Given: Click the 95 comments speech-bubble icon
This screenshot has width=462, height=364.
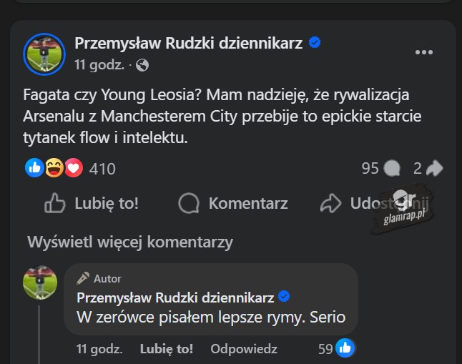Looking at the screenshot, I should [x=391, y=168].
